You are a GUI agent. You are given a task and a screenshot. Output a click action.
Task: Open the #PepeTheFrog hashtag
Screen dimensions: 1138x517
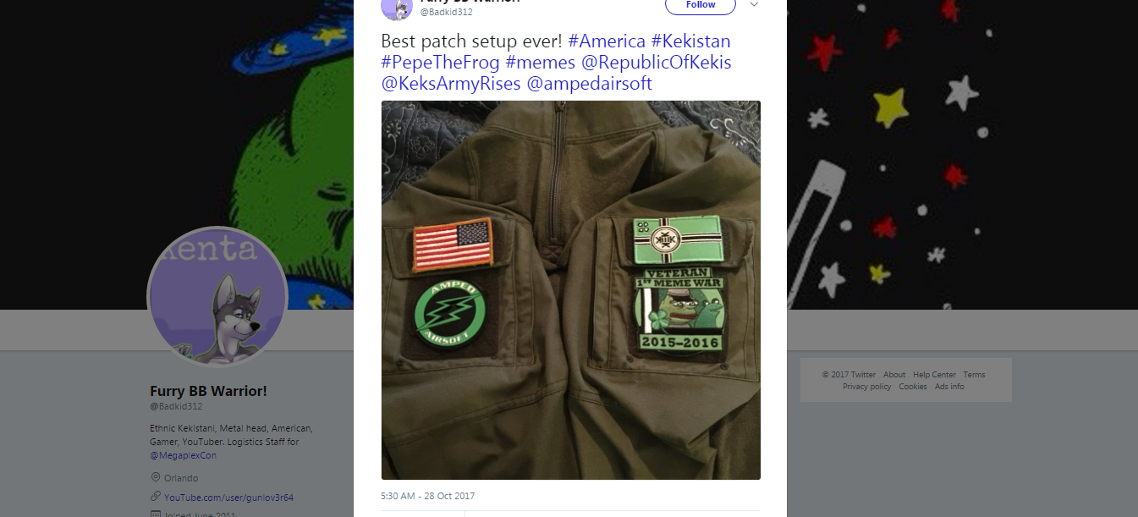click(x=440, y=63)
